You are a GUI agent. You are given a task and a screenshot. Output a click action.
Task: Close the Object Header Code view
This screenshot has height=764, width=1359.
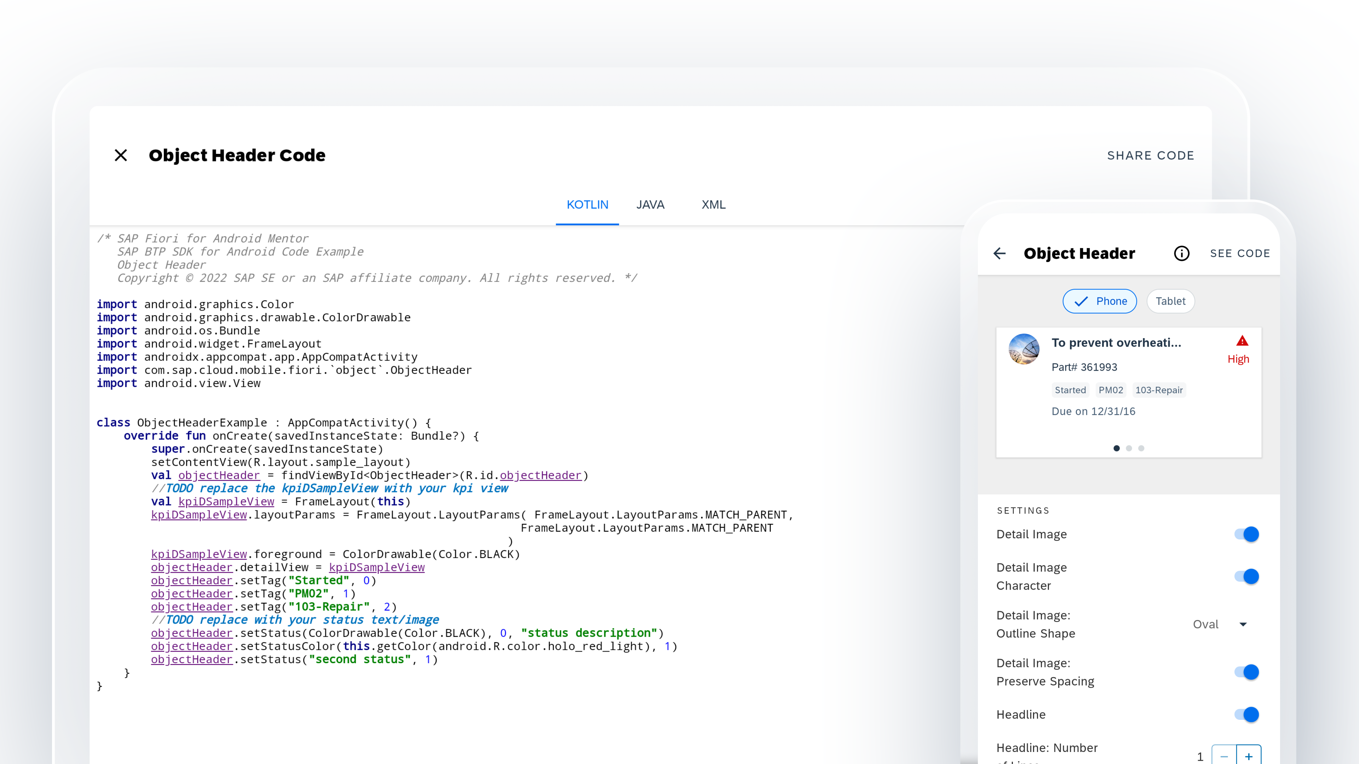point(120,155)
